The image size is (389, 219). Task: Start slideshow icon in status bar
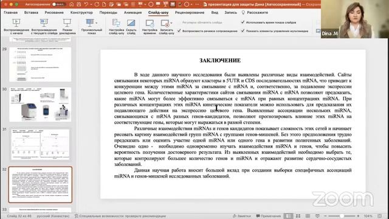coord(317,216)
